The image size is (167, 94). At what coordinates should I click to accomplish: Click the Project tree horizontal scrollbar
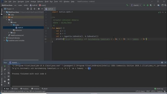[21, 60]
